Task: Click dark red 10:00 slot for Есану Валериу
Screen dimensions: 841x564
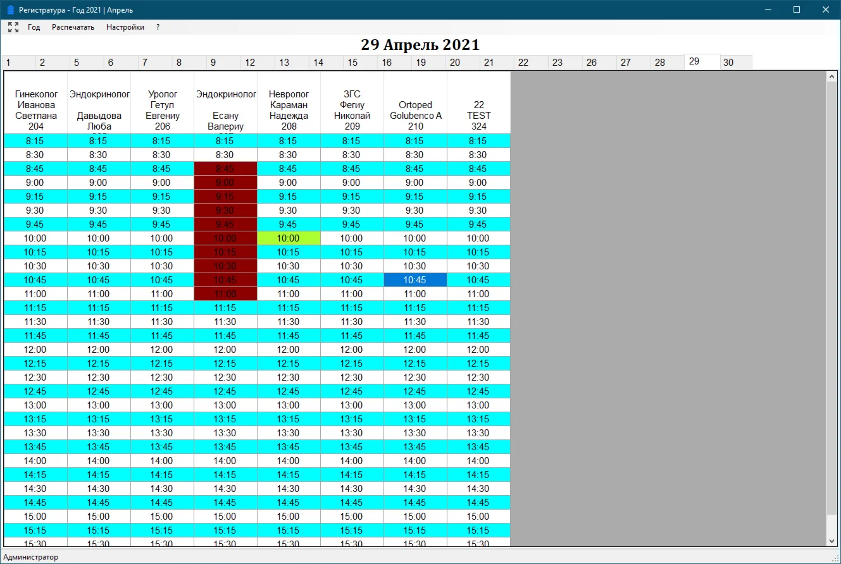Action: pos(226,238)
